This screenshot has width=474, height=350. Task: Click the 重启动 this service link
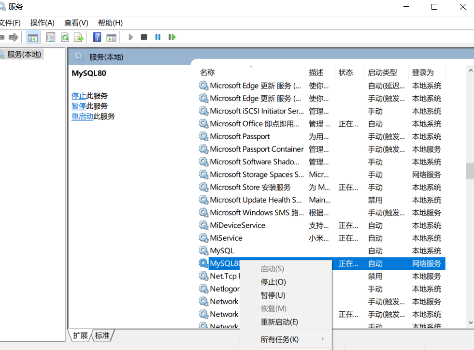click(x=82, y=117)
